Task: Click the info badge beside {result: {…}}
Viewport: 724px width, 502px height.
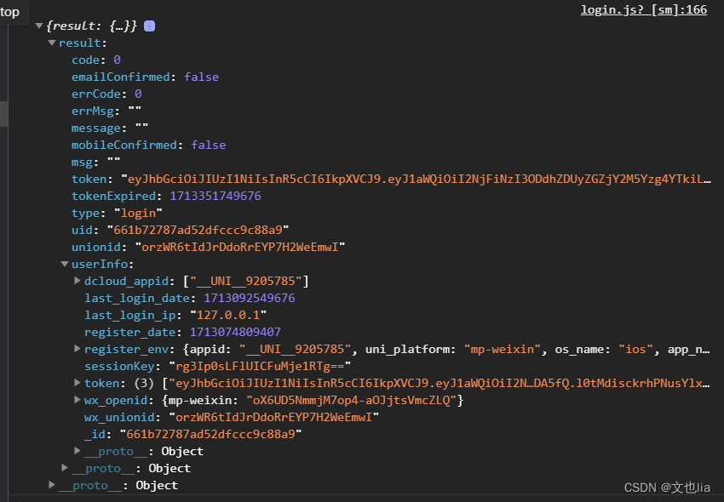Action: point(149,26)
